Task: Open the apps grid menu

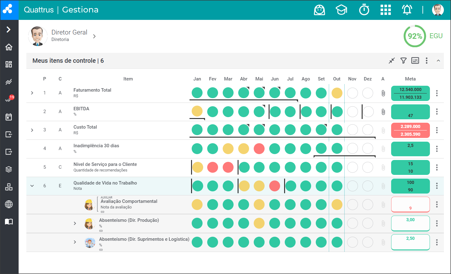Action: [x=386, y=10]
